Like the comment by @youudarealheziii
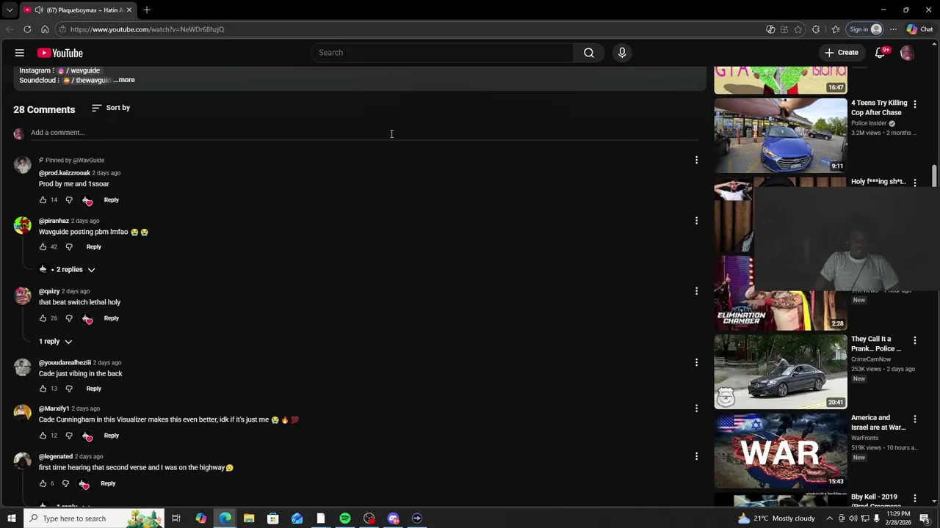This screenshot has width=940, height=528. pos(43,389)
